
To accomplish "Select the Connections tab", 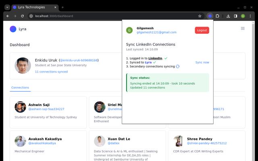I will tap(20, 88).
